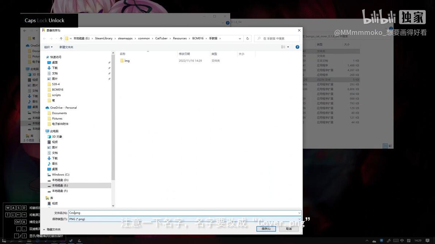Image resolution: width=435 pixels, height=244 pixels.
Task: Open 下载 under 快速访问
Action: (x=55, y=68)
